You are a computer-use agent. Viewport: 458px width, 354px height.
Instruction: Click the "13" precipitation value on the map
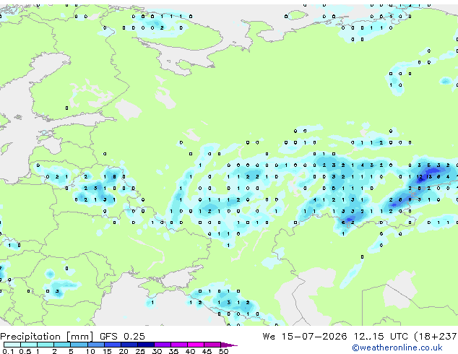point(429,177)
